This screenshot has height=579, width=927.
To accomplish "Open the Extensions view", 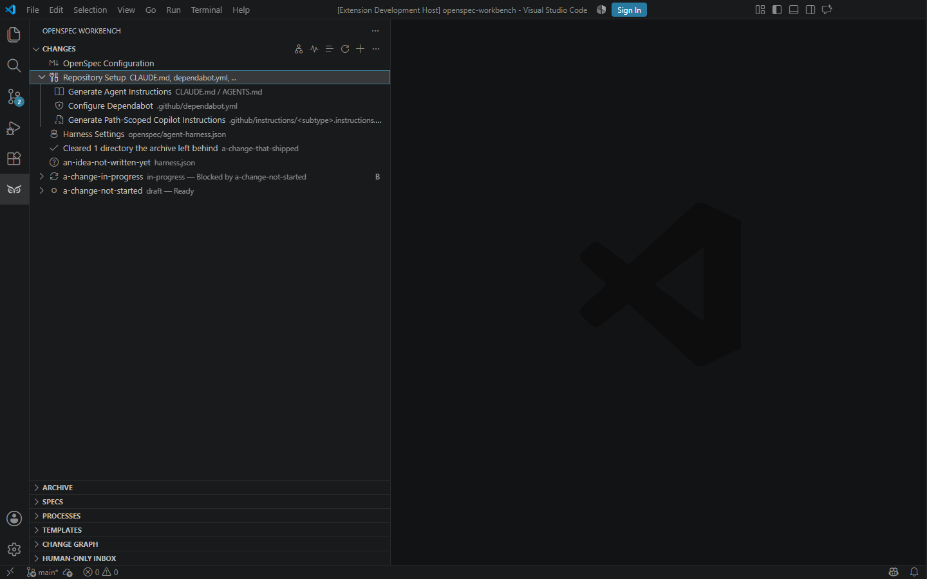I will pyautogui.click(x=14, y=158).
